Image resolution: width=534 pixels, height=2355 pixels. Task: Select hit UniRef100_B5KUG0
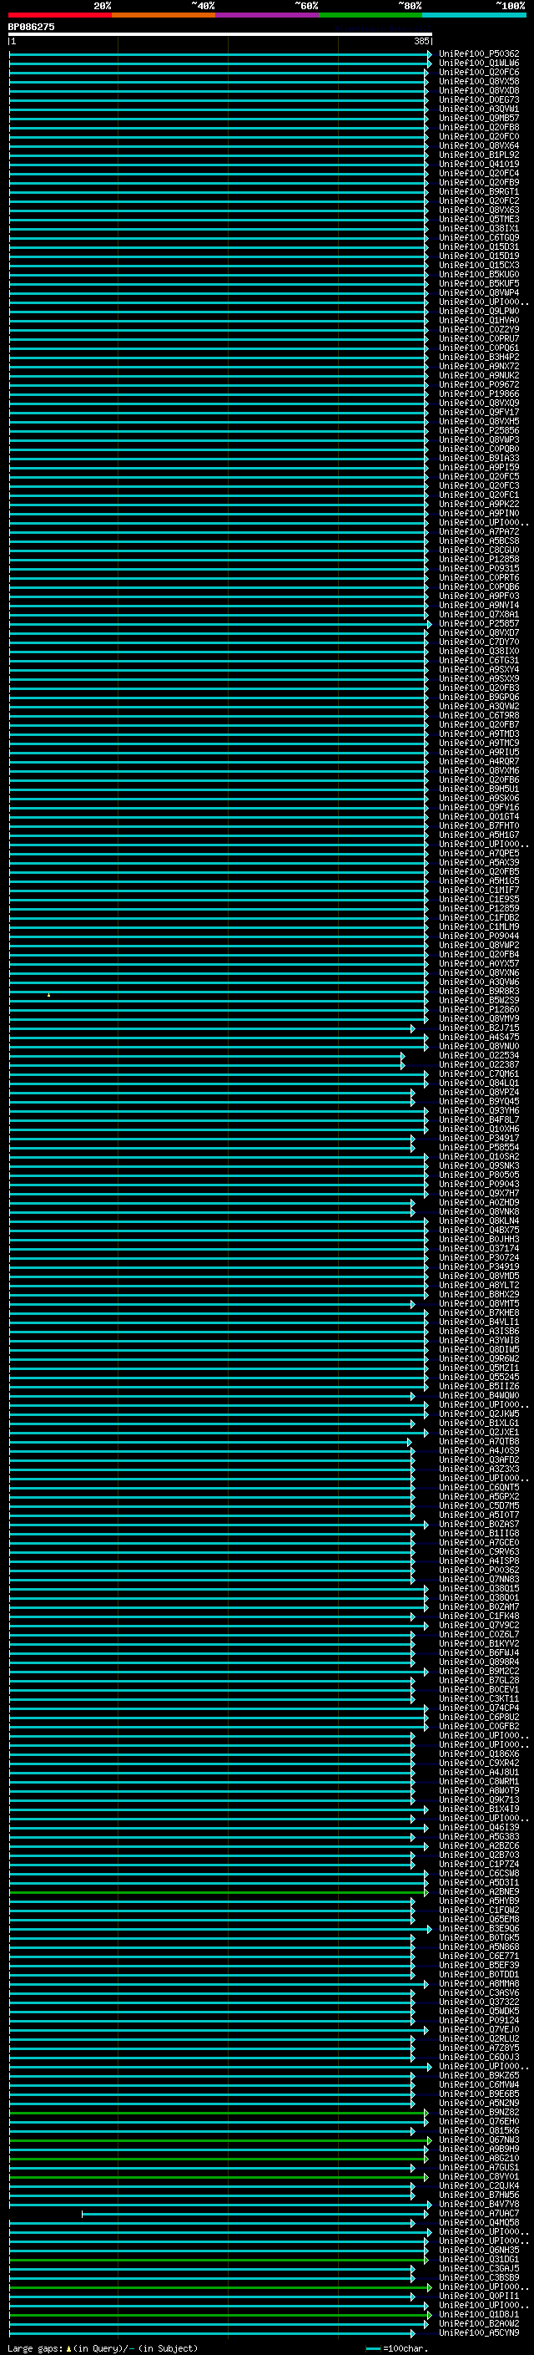click(479, 274)
